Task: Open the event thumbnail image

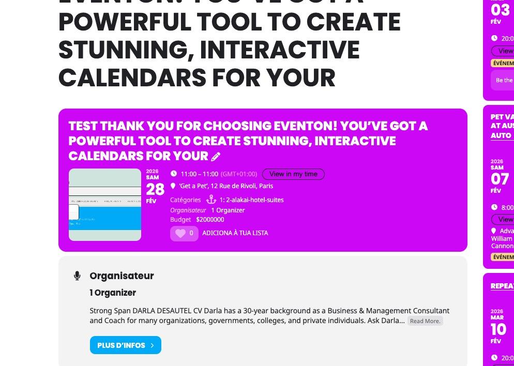Action: coord(105,205)
